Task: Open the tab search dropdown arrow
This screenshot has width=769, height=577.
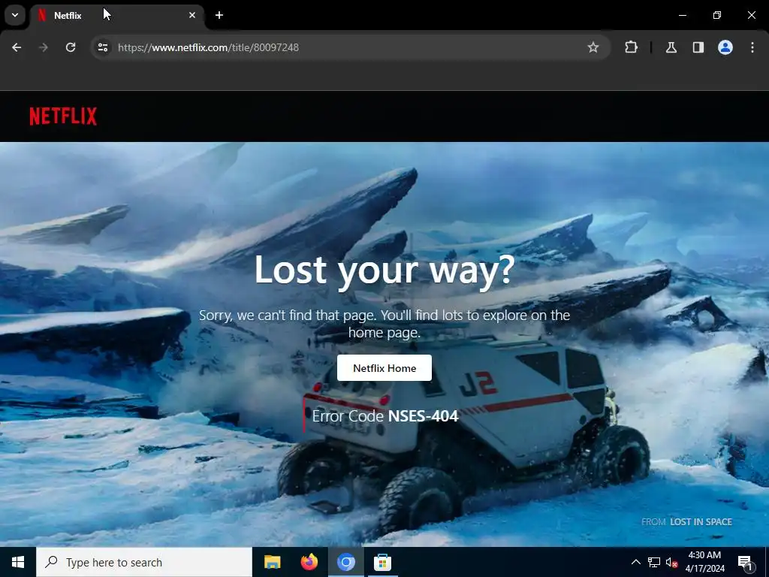Action: point(15,15)
